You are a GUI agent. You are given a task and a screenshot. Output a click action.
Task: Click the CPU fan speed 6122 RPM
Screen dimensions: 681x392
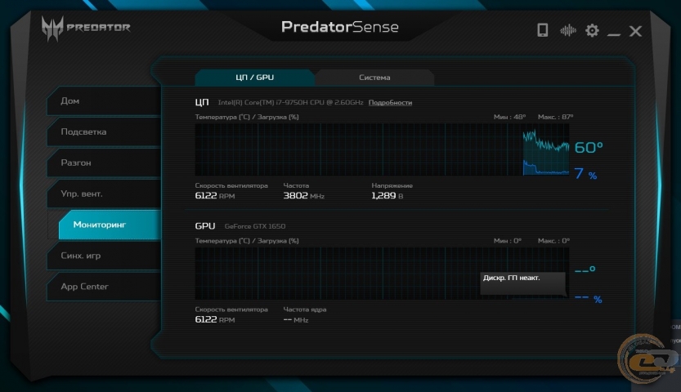click(214, 195)
